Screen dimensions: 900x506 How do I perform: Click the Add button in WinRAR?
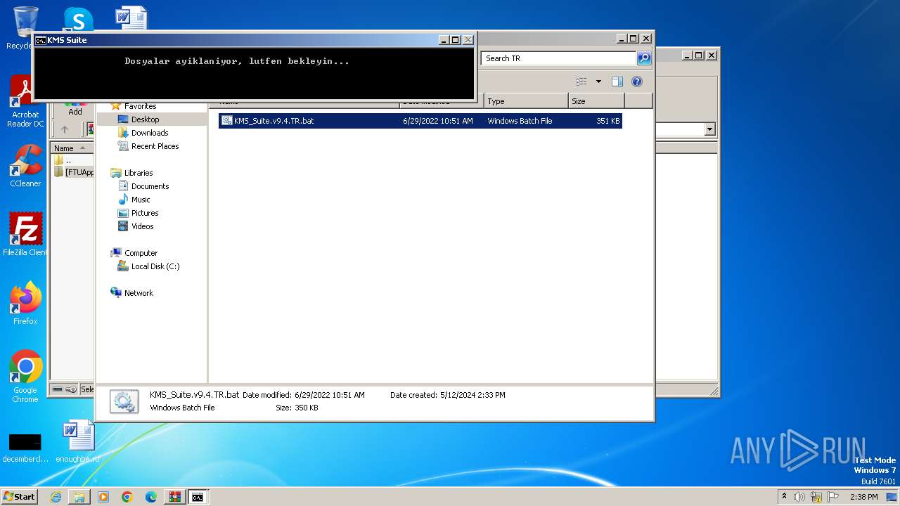75,108
